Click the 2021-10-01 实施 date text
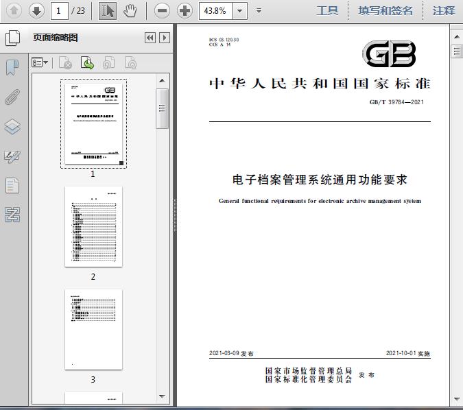463x410 pixels. [x=408, y=353]
